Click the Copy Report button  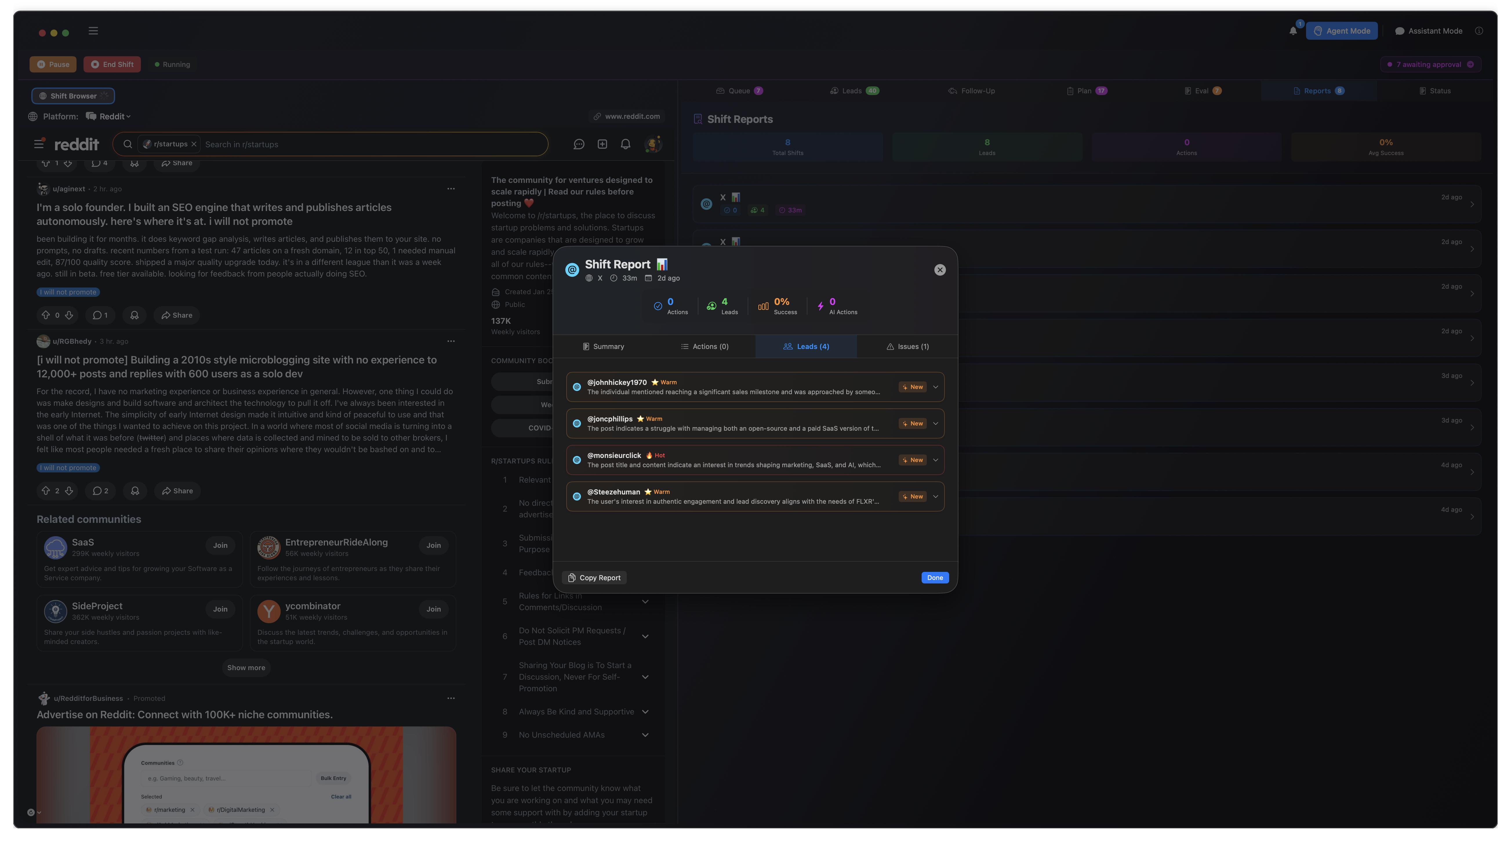[594, 578]
